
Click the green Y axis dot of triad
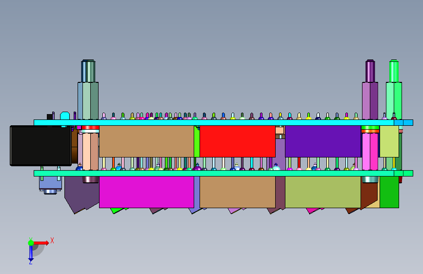[31, 243]
